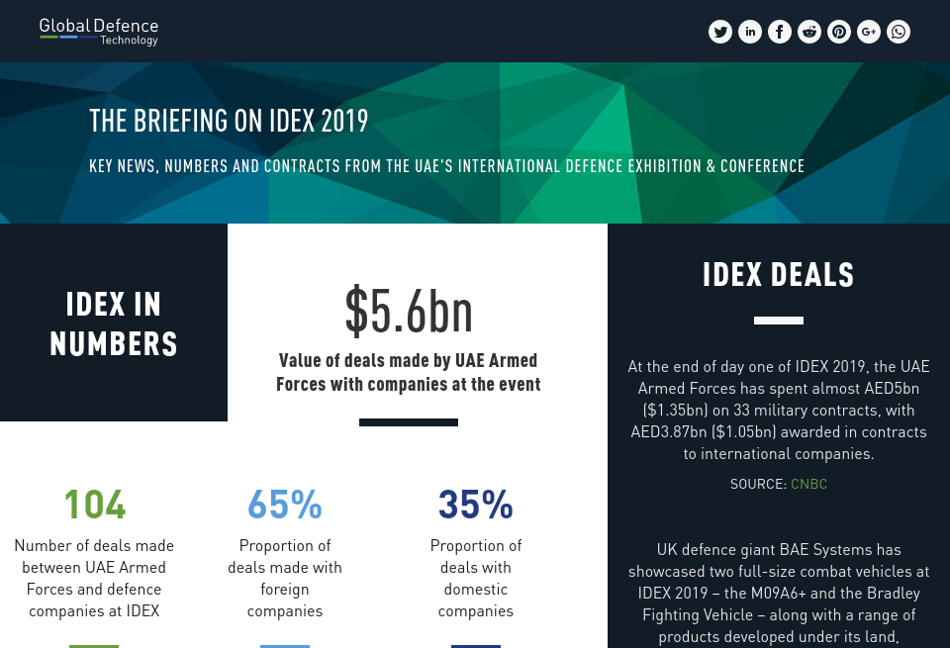The image size is (950, 648).
Task: Click 'Number of deals made between UAE Armed Forces' text
Action: (94, 579)
